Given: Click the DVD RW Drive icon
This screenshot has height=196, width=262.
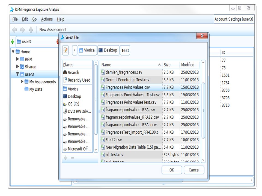Looking at the screenshot, I should (65, 111).
